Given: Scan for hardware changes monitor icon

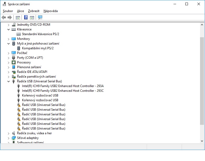Looking at the screenshot, I should coord(40,17).
